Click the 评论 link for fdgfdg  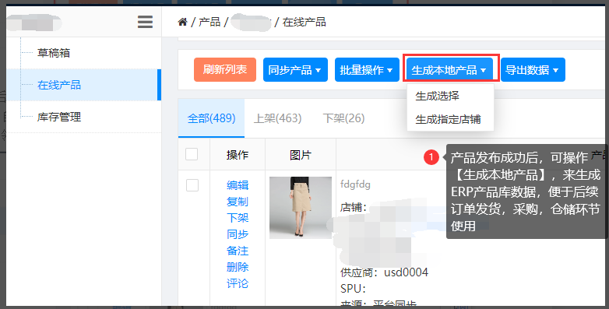point(238,283)
